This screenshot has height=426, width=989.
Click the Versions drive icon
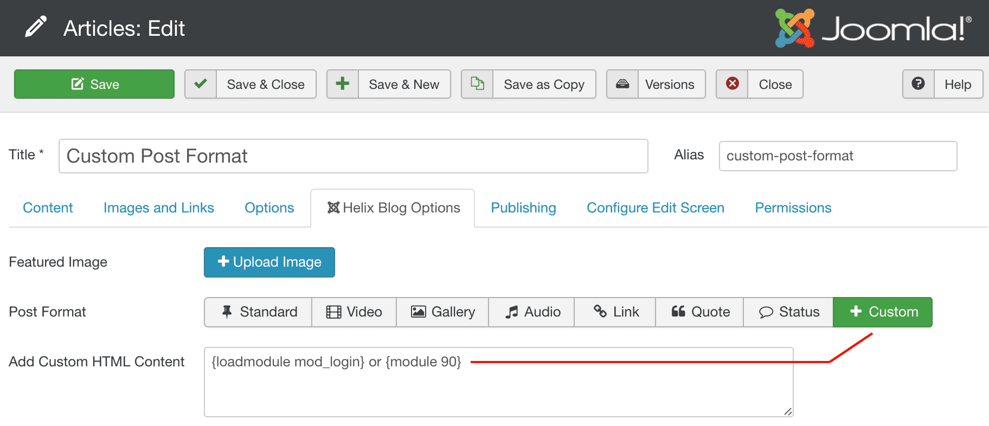click(622, 84)
